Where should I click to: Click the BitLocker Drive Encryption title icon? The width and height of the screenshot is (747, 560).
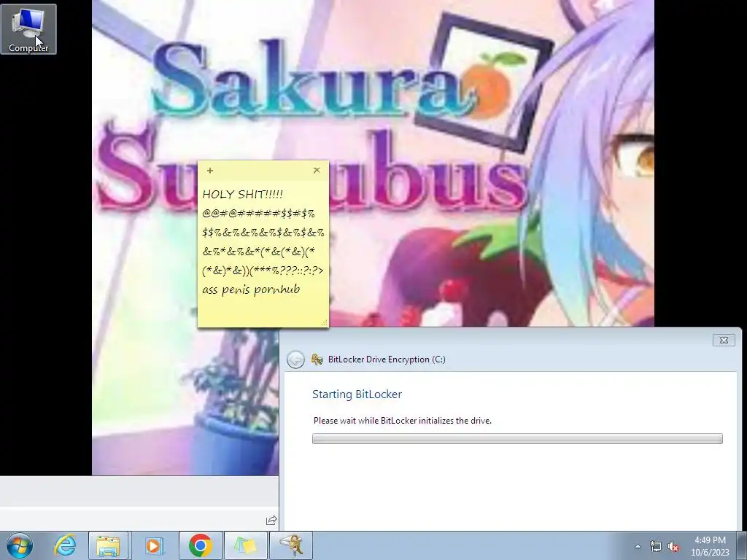pos(317,359)
